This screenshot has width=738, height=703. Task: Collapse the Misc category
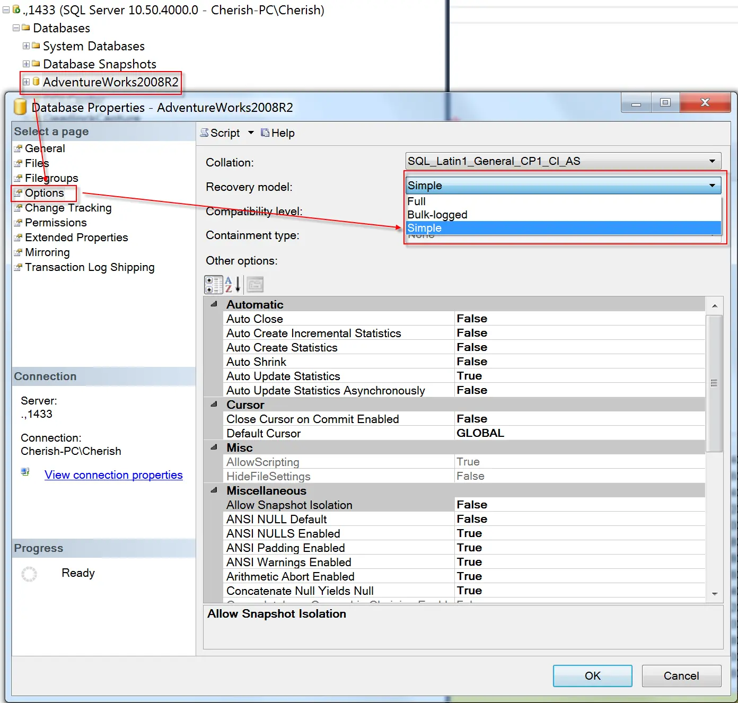(214, 447)
